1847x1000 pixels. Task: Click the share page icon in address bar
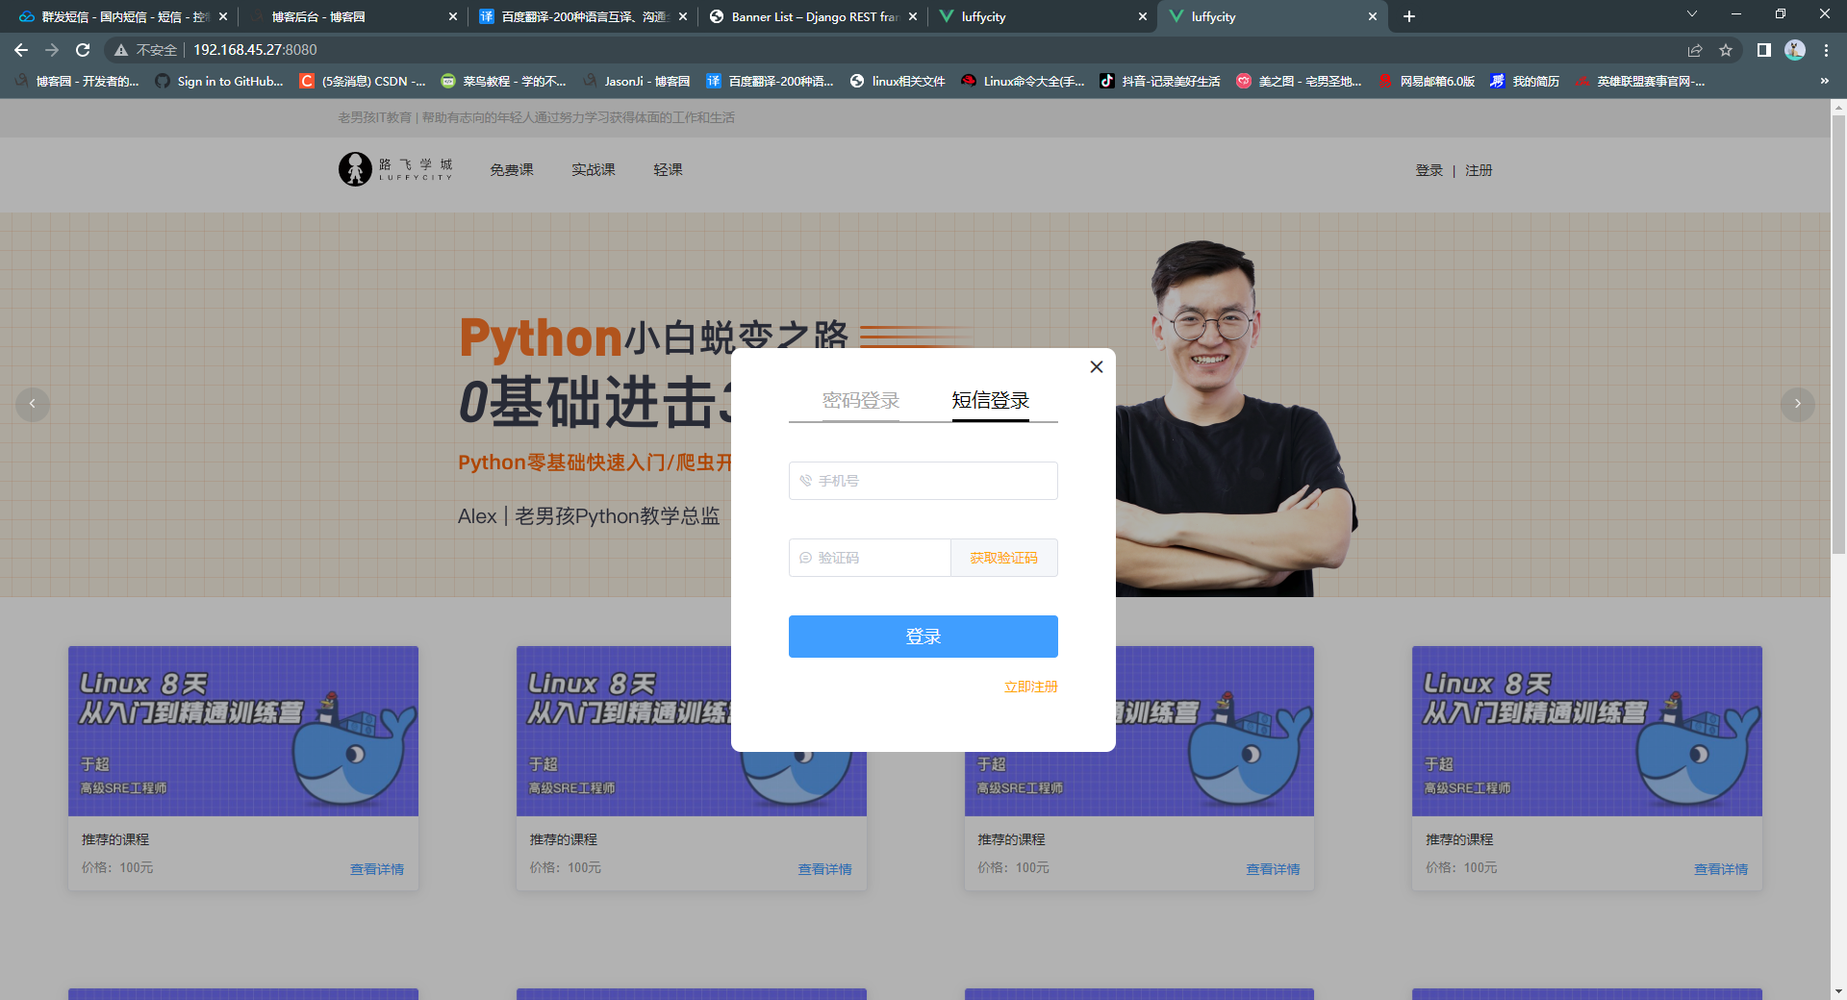1695,50
